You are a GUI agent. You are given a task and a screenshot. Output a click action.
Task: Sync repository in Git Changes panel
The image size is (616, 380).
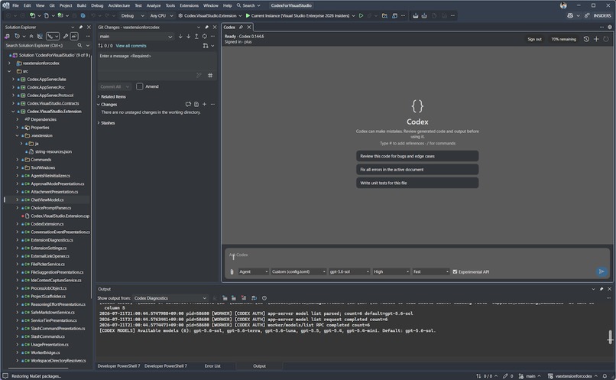[205, 36]
